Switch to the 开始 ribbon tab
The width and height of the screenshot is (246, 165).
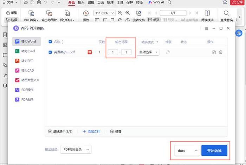[x=72, y=2]
